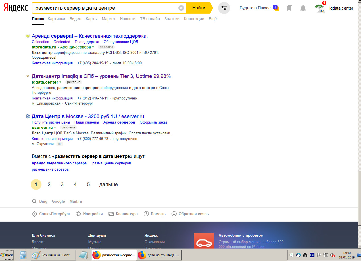Switch to the Новости tab
Image resolution: width=361 pixels, height=261 pixels.
[128, 19]
